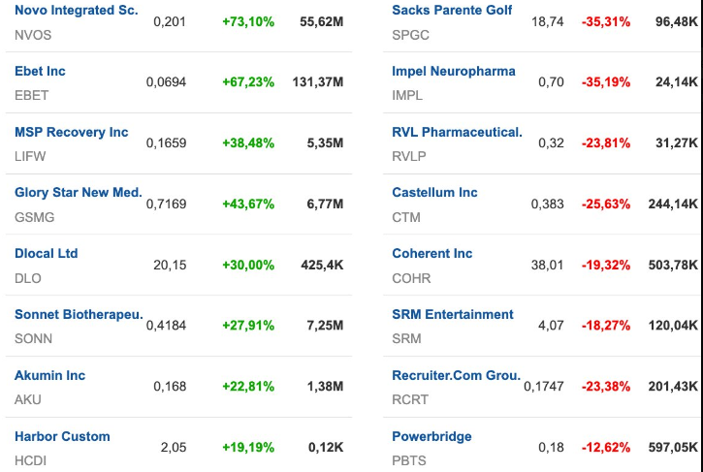Click the -19,32% change value
This screenshot has width=703, height=472.
[606, 266]
